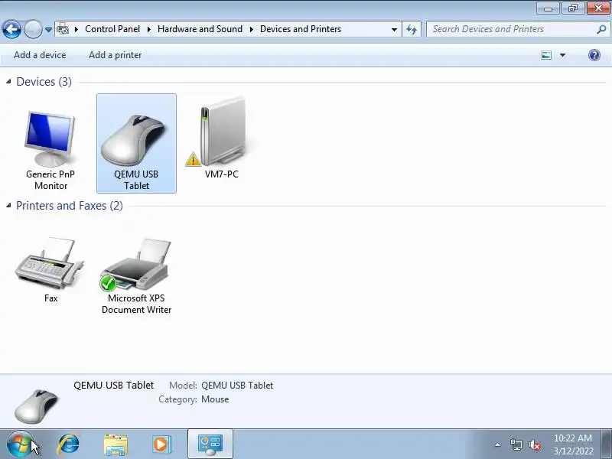
Task: Expand the arrow after Hardware and Sound
Action: click(x=252, y=29)
